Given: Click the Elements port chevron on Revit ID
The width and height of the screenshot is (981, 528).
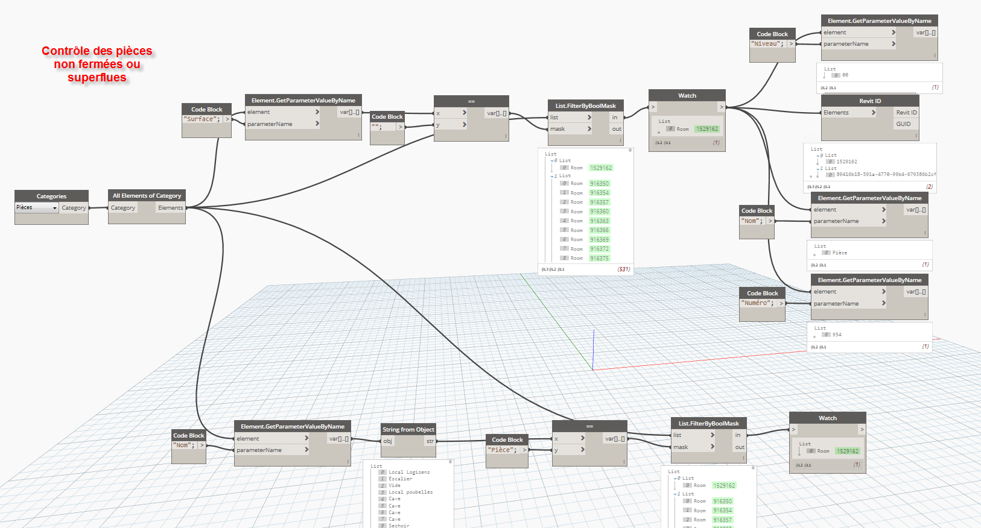Looking at the screenshot, I should [x=873, y=113].
